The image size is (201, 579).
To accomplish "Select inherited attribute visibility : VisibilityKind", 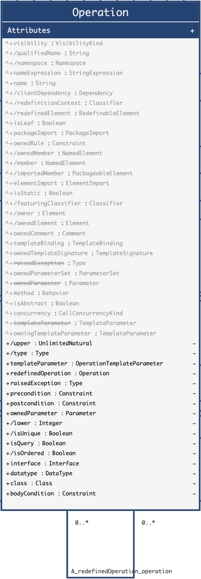I will click(x=54, y=43).
